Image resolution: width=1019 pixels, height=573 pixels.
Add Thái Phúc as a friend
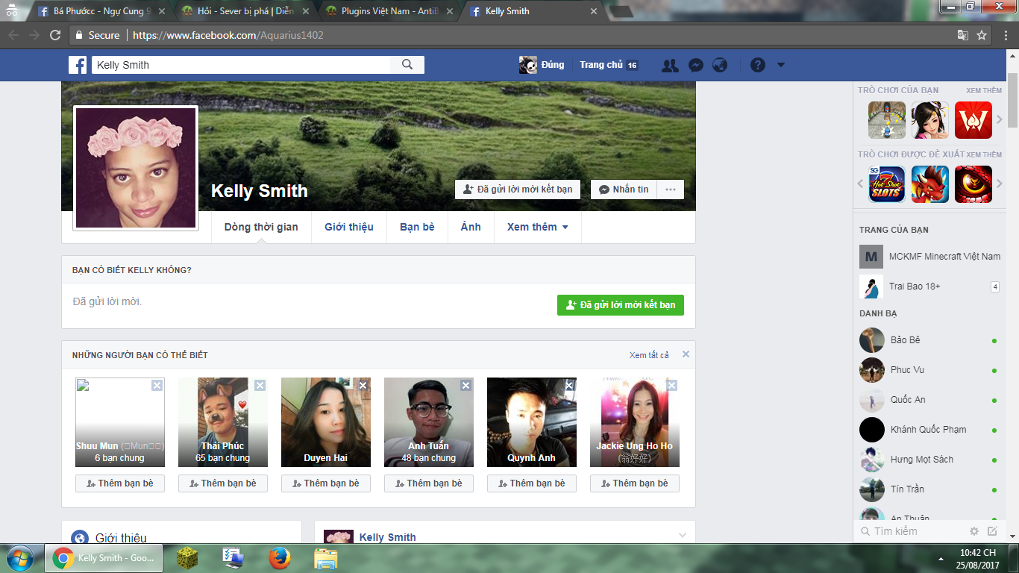(x=222, y=483)
